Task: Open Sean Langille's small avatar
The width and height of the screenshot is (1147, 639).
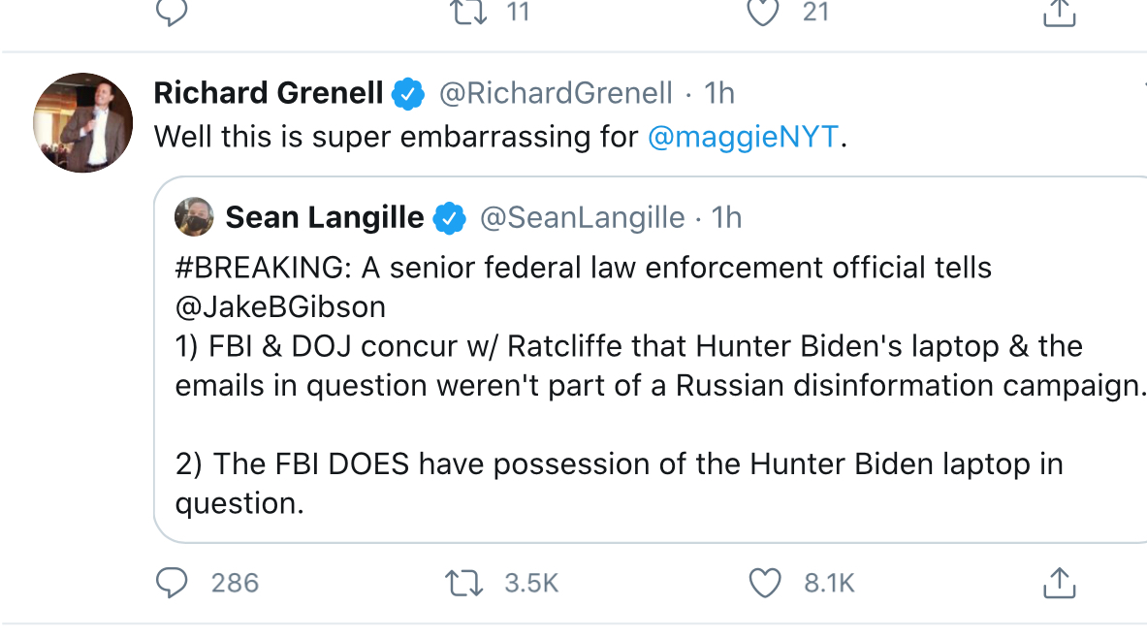Action: (x=194, y=218)
